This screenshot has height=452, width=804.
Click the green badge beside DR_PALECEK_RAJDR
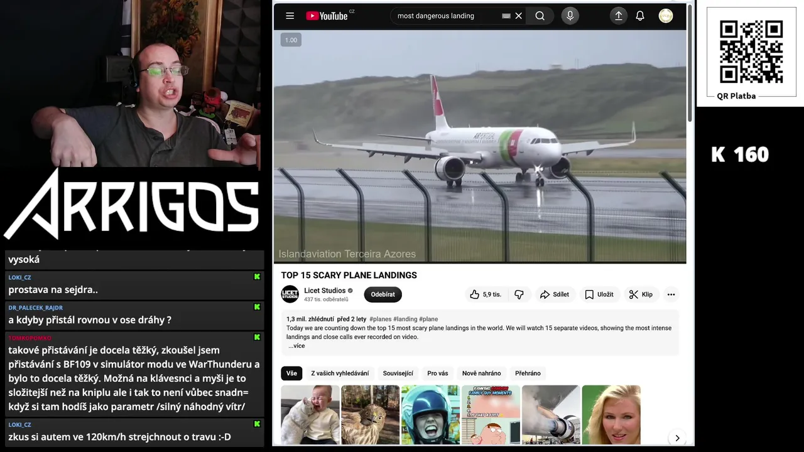click(x=257, y=307)
